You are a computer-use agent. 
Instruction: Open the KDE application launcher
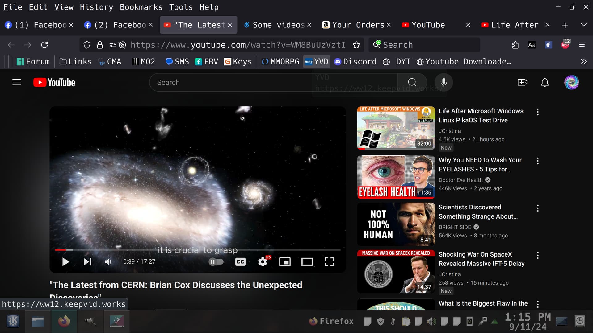coord(13,321)
